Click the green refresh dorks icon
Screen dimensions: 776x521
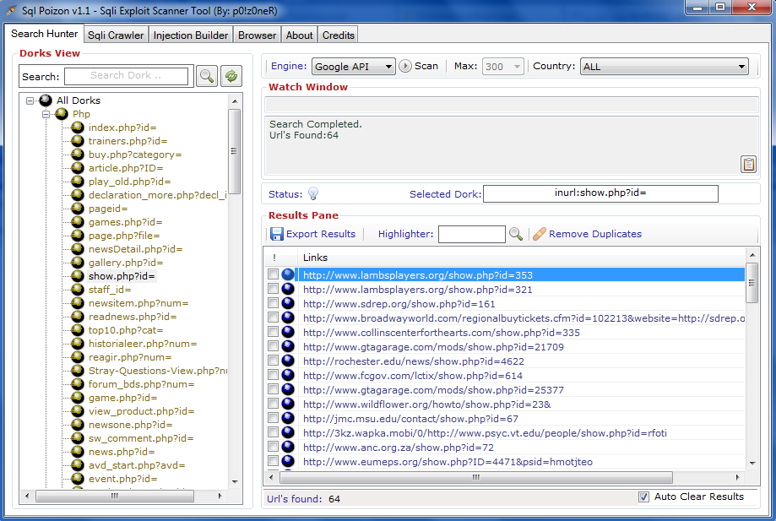(231, 76)
